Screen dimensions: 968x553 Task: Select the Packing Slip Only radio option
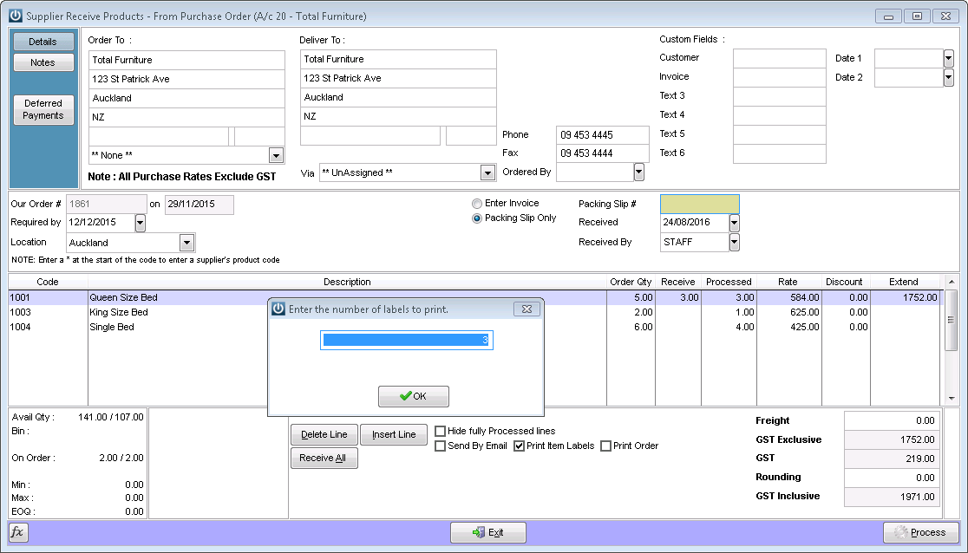click(x=476, y=218)
